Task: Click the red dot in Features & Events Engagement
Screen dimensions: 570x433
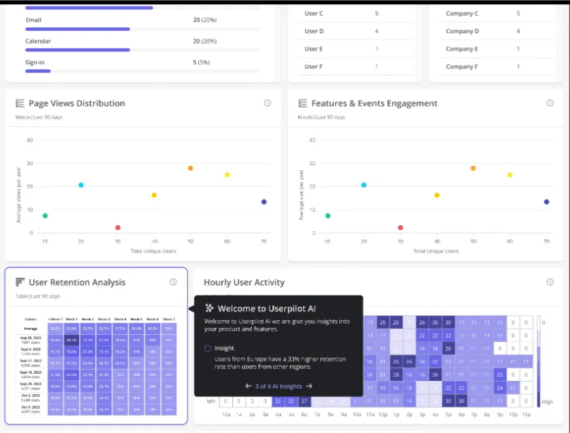Action: pos(401,228)
